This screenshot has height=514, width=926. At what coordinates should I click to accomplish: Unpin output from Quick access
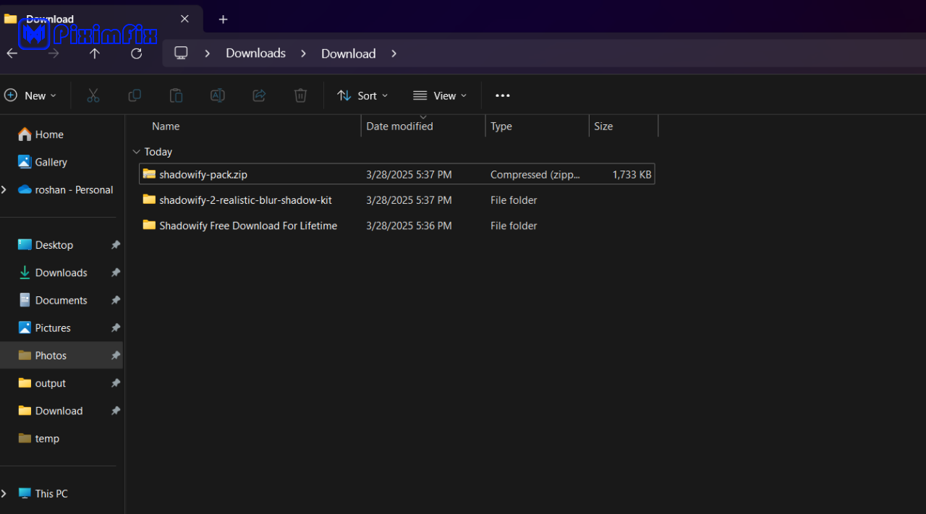coord(115,383)
